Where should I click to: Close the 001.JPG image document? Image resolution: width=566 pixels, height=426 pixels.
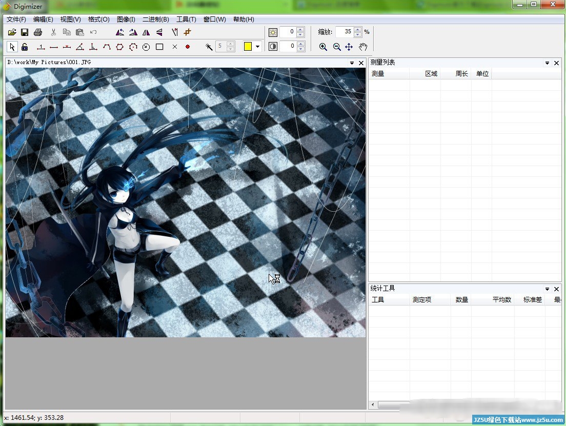[x=361, y=63]
